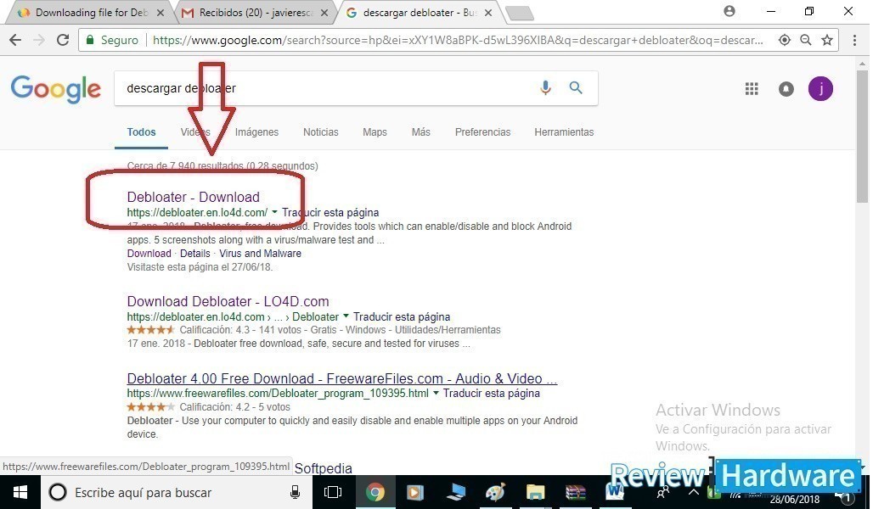Open the blue computer icon in taskbar
Screen dimensions: 873x509
tap(455, 492)
